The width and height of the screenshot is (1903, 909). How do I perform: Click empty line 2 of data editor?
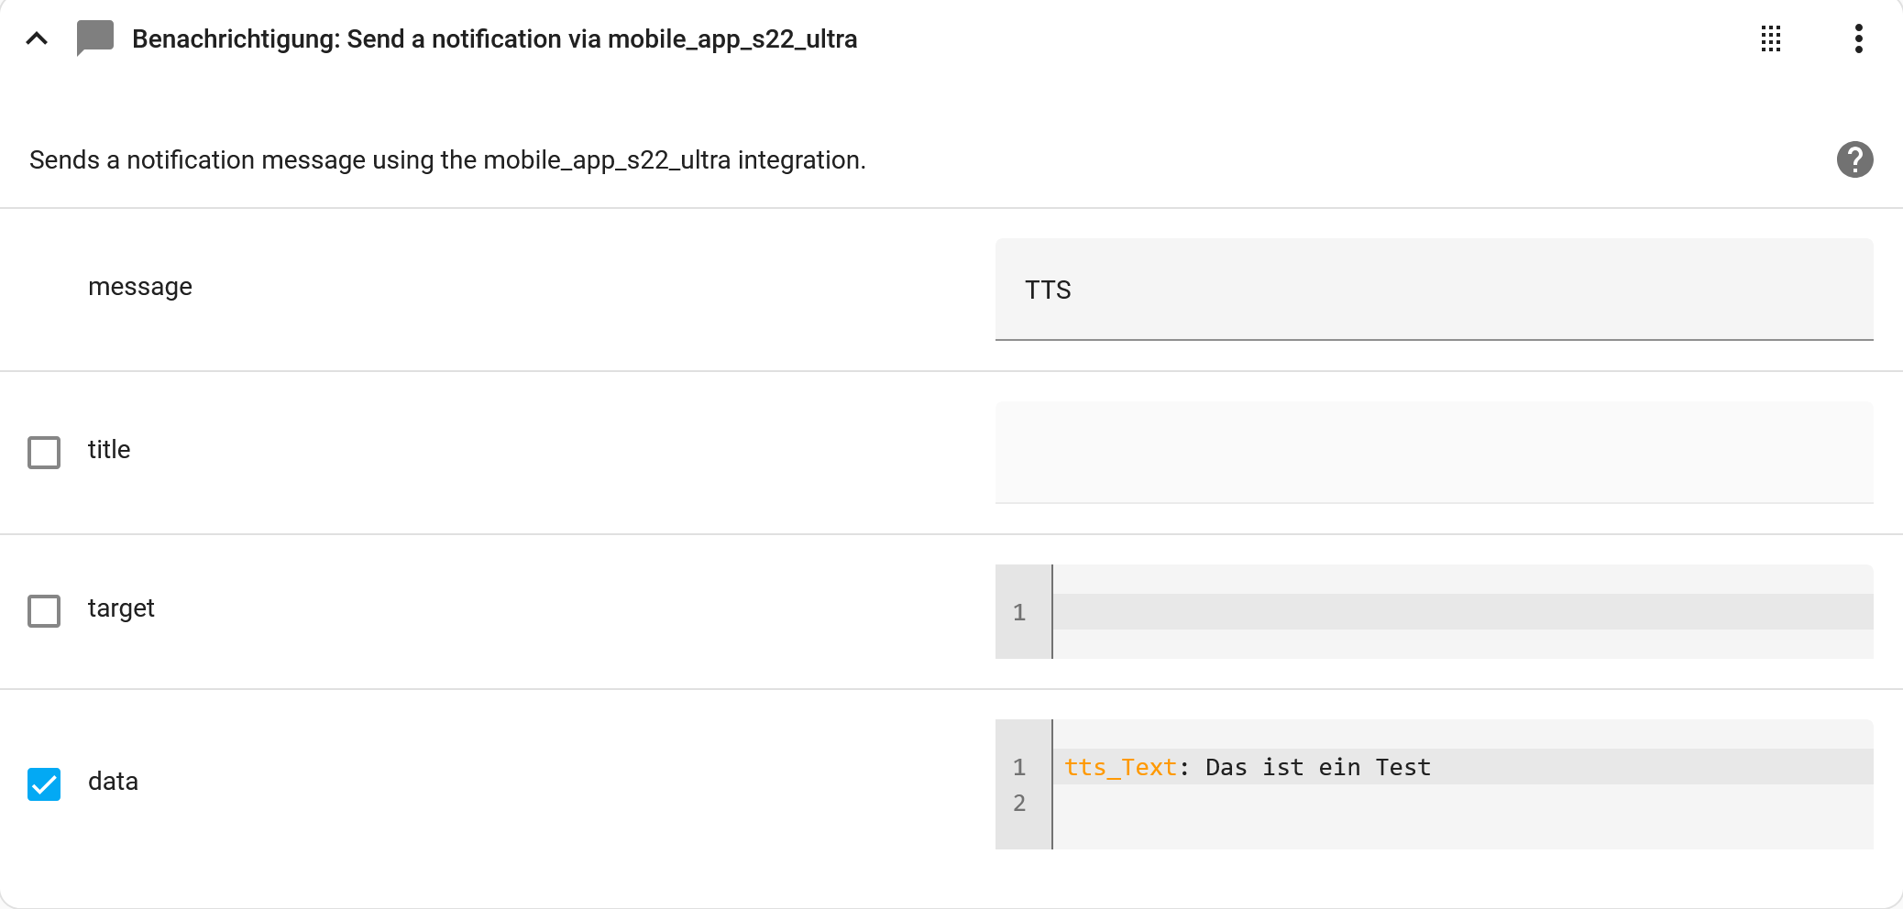(1462, 803)
